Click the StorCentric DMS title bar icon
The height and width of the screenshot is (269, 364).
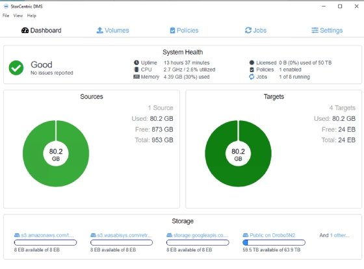6,6
